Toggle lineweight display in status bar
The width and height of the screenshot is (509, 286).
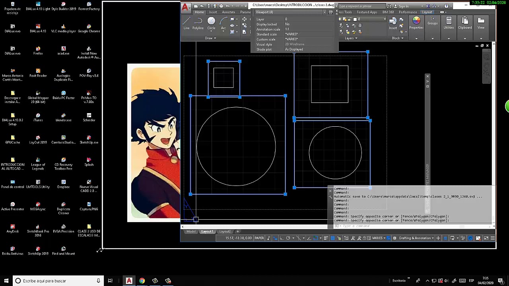(326, 238)
